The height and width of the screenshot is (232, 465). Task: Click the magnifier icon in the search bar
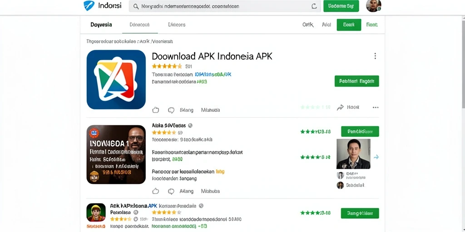tap(136, 6)
